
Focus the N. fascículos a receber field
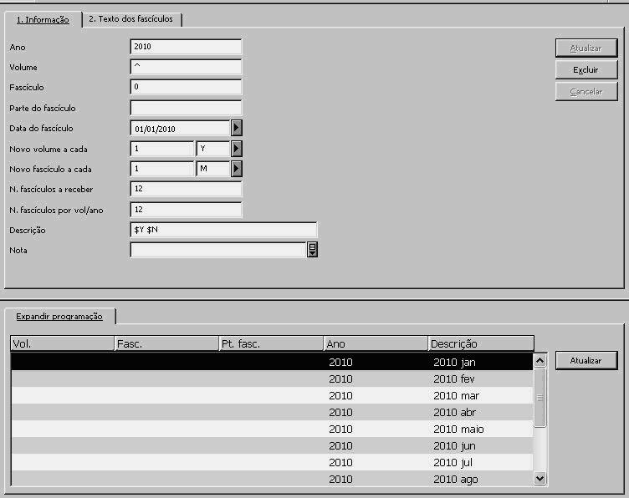[187, 189]
